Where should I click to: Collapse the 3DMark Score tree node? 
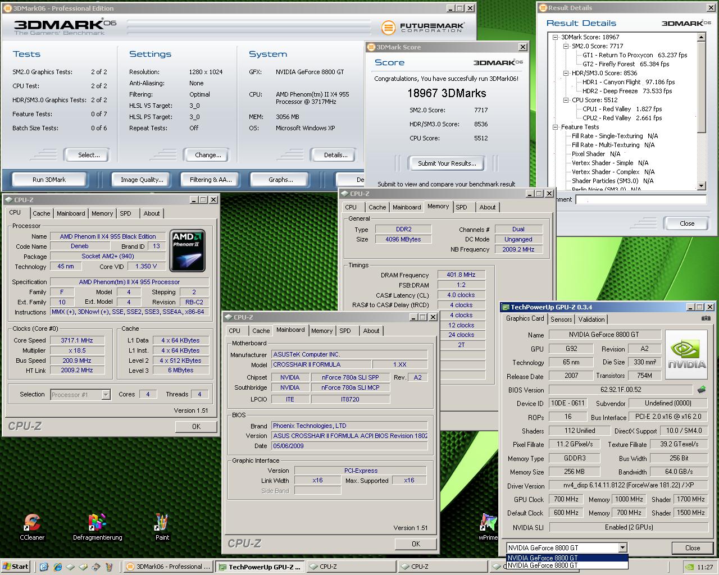(556, 37)
